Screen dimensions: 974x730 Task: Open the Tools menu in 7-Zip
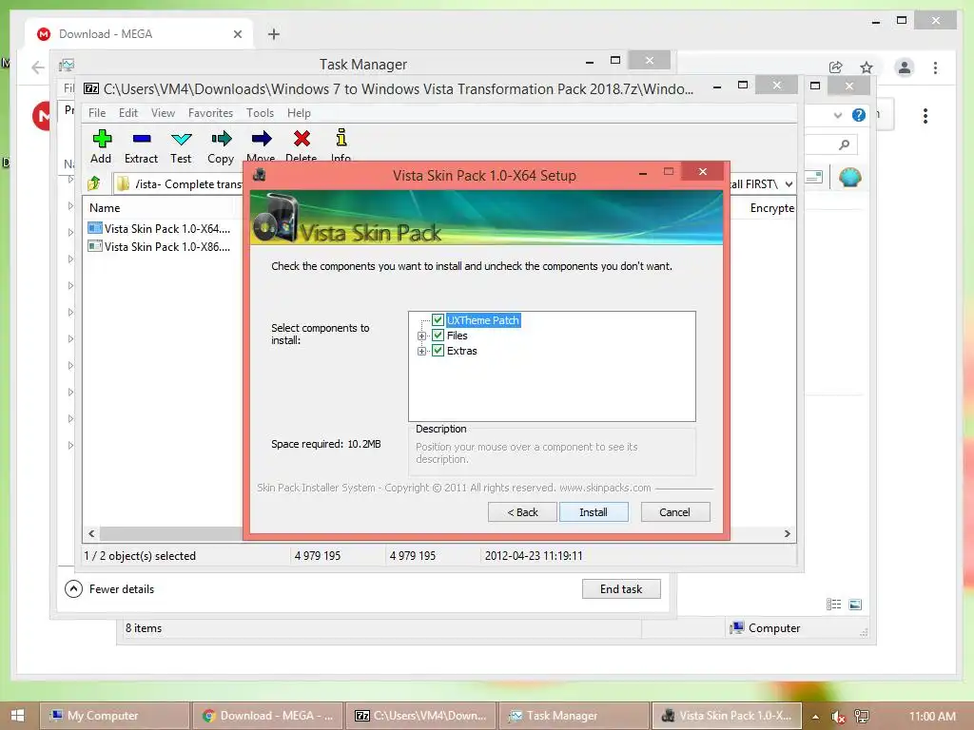pos(260,113)
